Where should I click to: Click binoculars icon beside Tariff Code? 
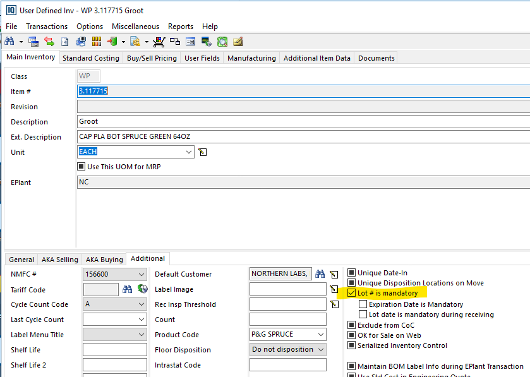[128, 289]
